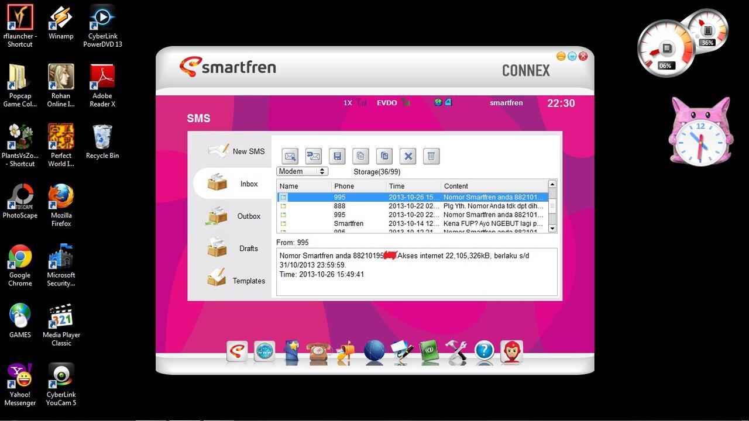The width and height of the screenshot is (749, 421).
Task: Click the second copy-to icon beside the X
Action: 384,156
